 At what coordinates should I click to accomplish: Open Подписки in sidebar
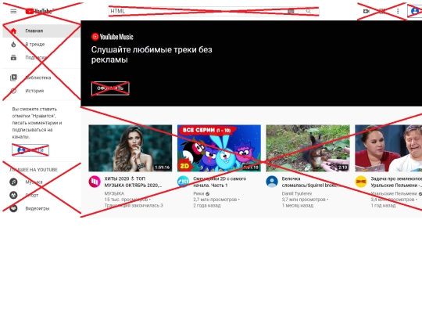(41, 57)
